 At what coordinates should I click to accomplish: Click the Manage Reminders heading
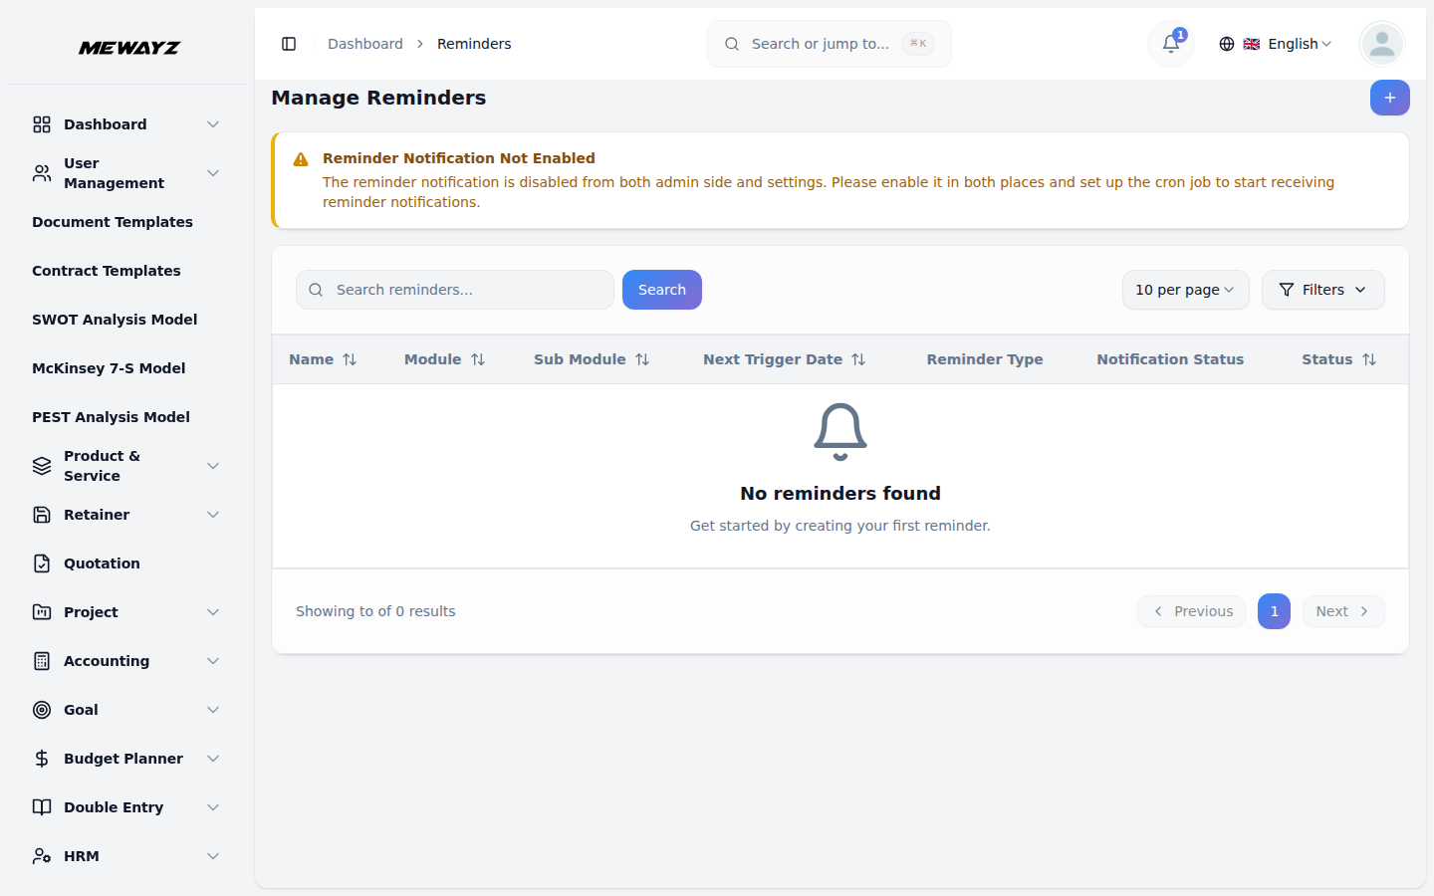(378, 98)
